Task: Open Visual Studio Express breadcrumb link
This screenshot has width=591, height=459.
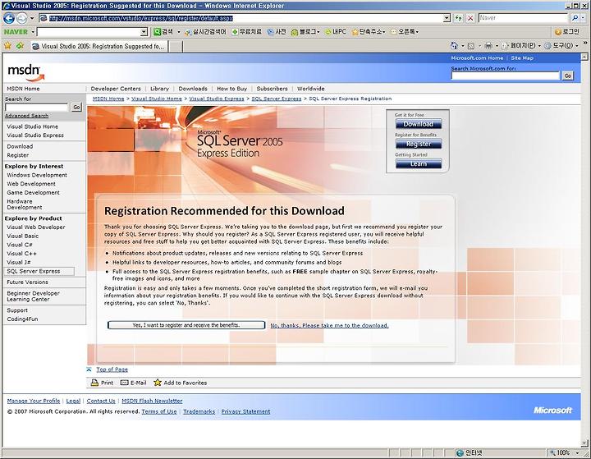Action: click(x=217, y=99)
